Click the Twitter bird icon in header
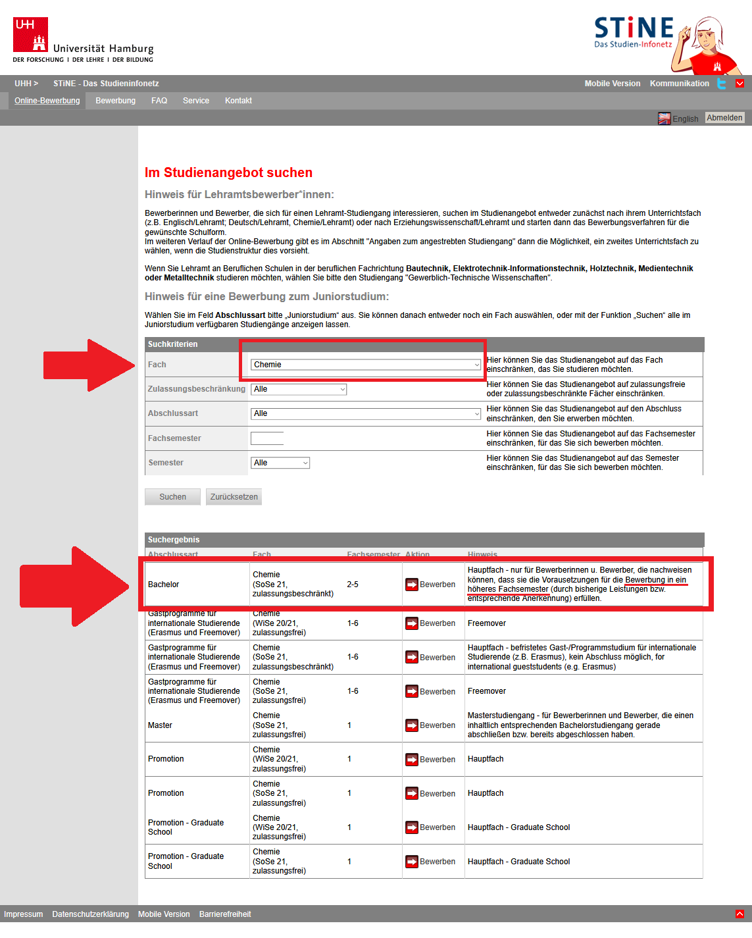Viewport: 752px width, 938px height. 722,84
